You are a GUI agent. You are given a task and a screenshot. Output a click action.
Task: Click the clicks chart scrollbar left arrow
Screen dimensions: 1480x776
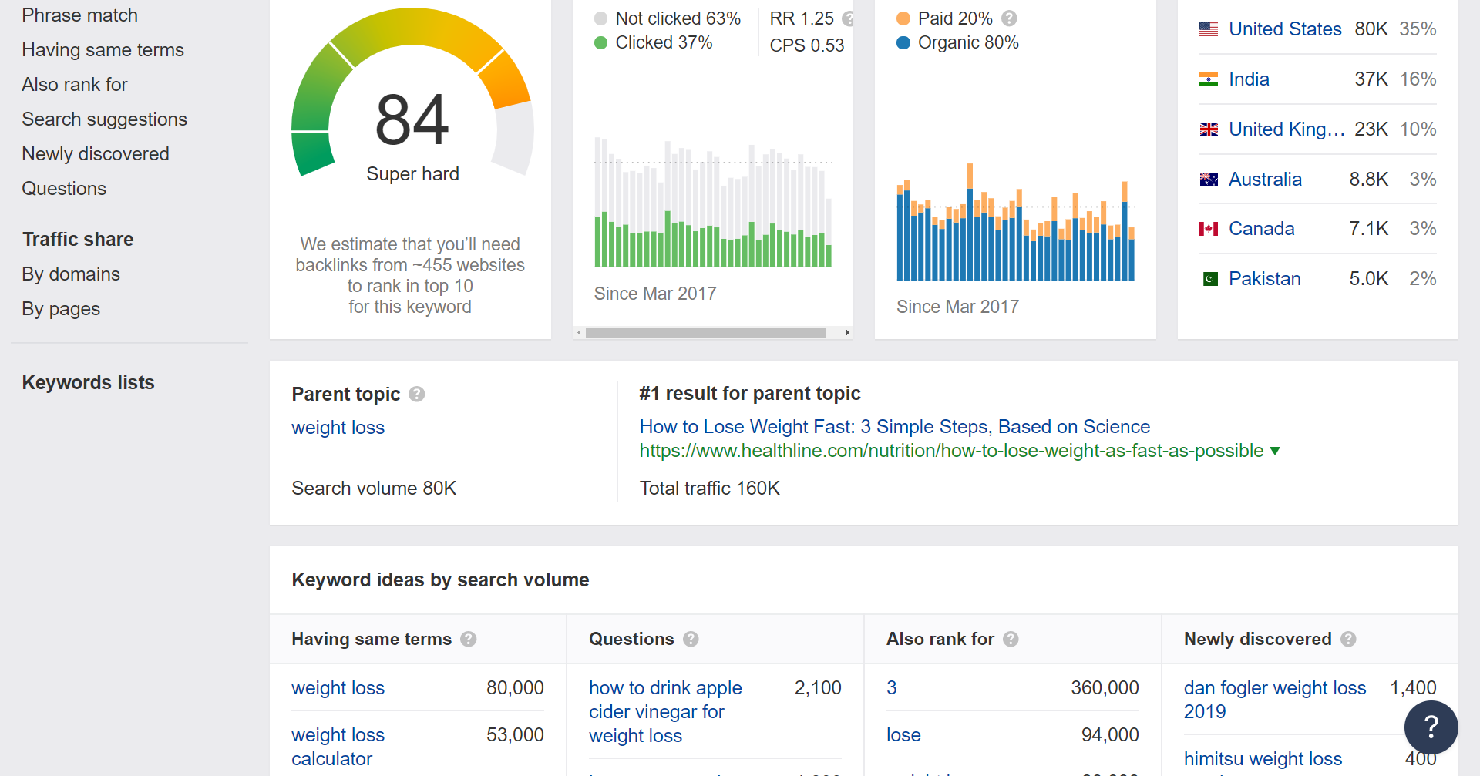tap(579, 333)
